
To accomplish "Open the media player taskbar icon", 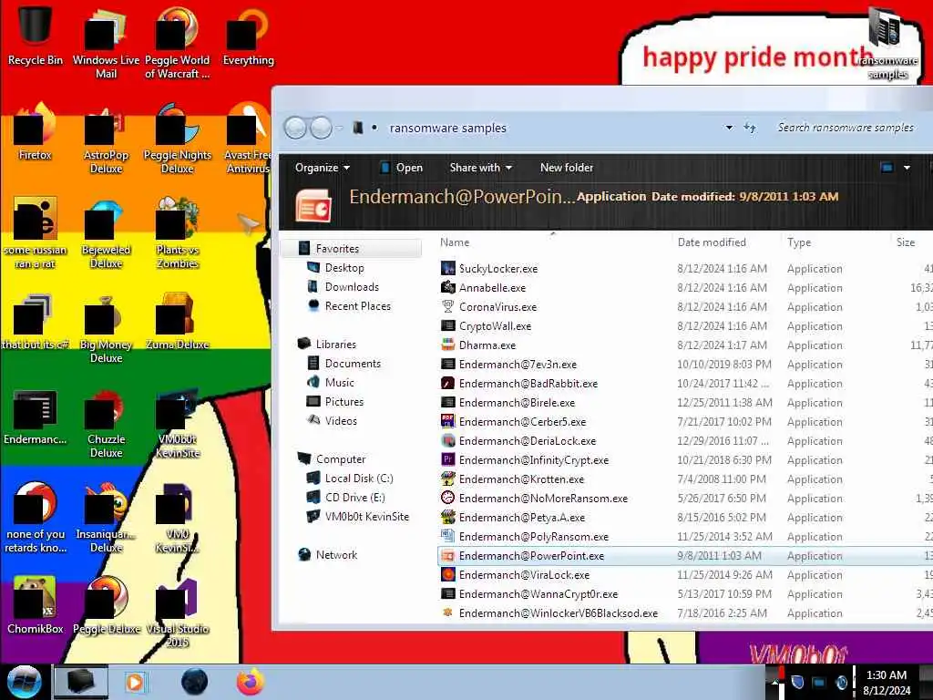I will pyautogui.click(x=135, y=682).
